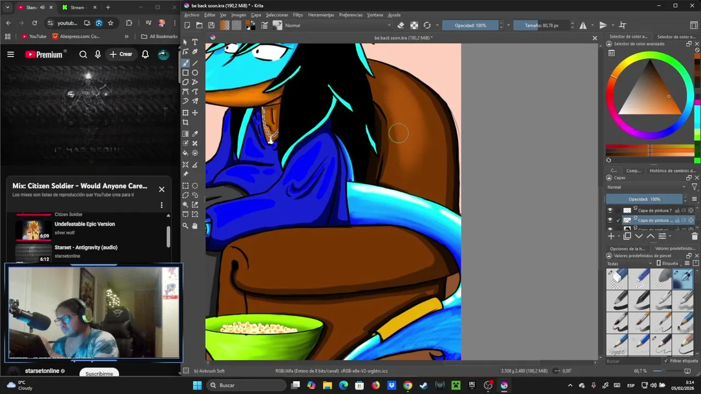Toggle eraser mode in toolbar
Image resolution: width=701 pixels, height=394 pixels.
pyautogui.click(x=401, y=25)
